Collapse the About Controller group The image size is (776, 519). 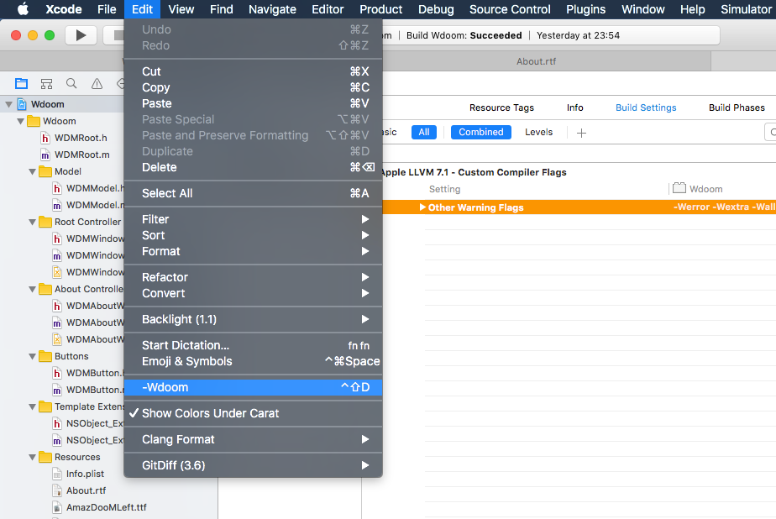[x=33, y=290]
